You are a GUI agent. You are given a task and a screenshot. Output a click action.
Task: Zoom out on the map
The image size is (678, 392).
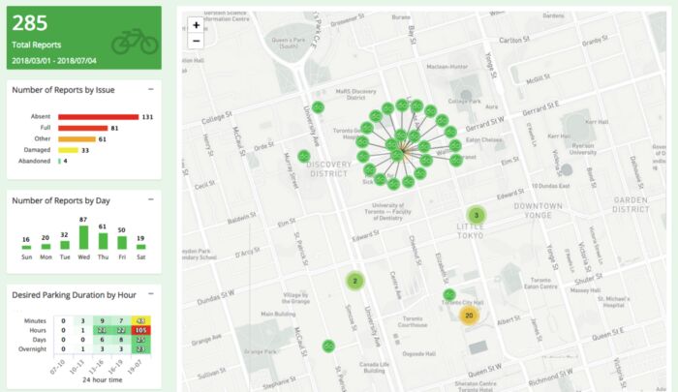coord(196,41)
